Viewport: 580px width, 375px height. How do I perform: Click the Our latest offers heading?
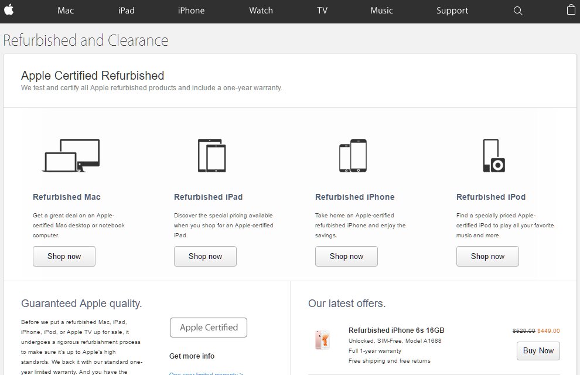[x=347, y=304]
